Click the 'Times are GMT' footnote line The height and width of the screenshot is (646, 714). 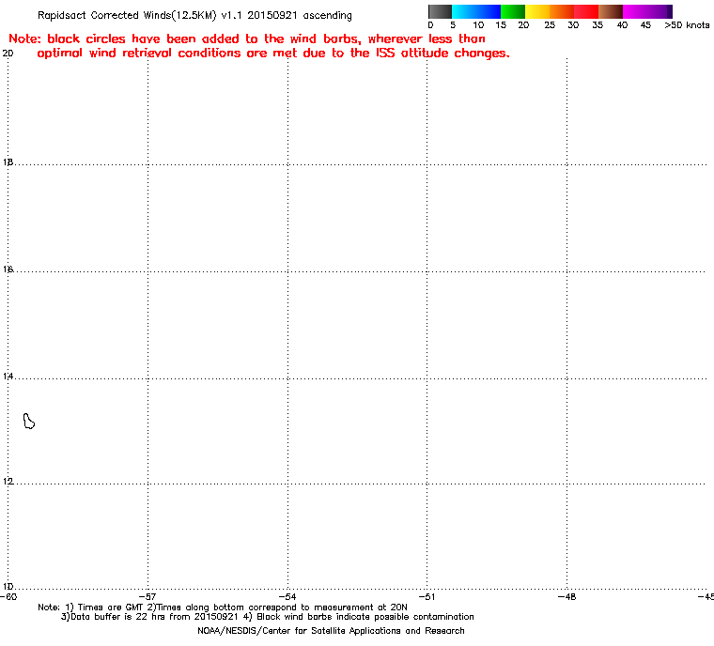tap(223, 608)
